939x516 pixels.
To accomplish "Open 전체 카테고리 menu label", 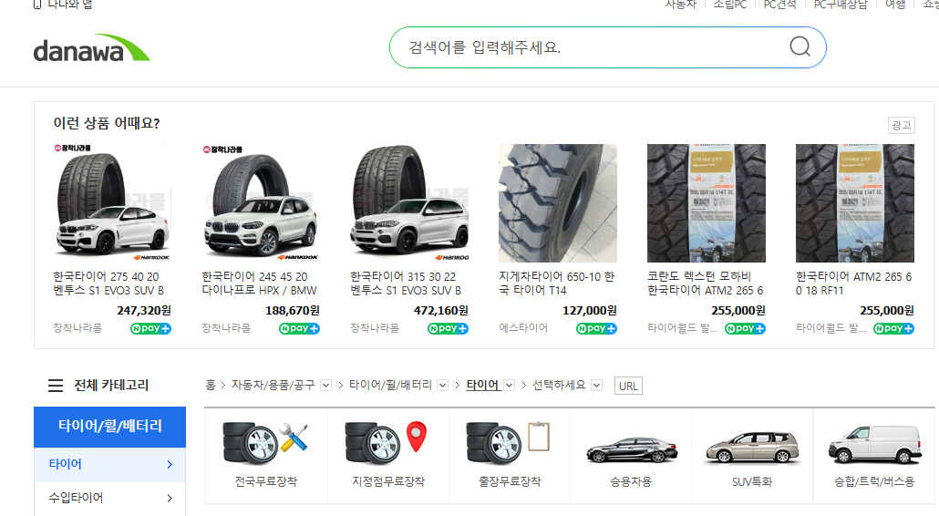I will [x=111, y=385].
